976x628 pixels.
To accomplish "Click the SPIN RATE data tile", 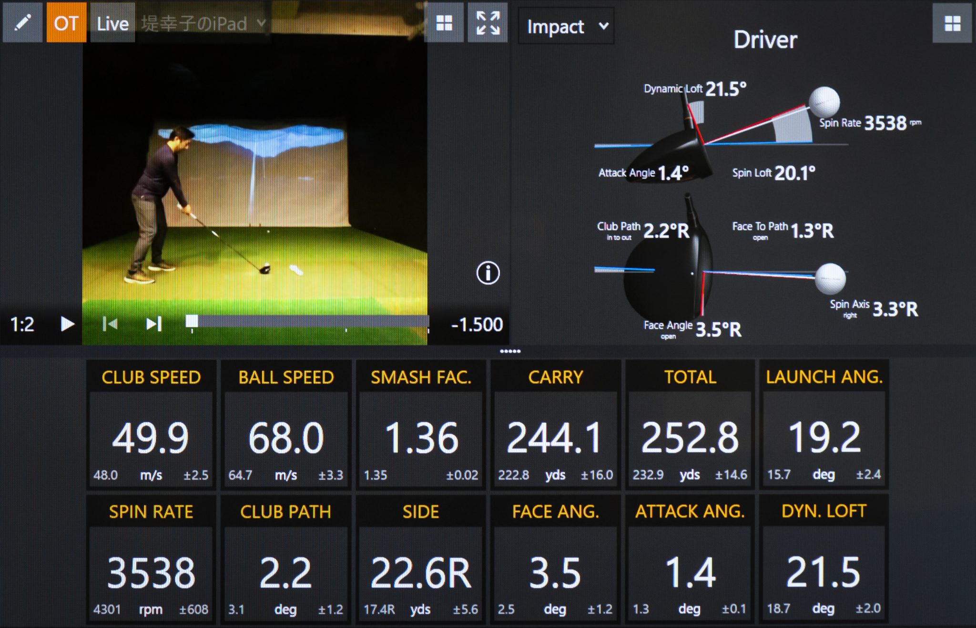I will 151,559.
